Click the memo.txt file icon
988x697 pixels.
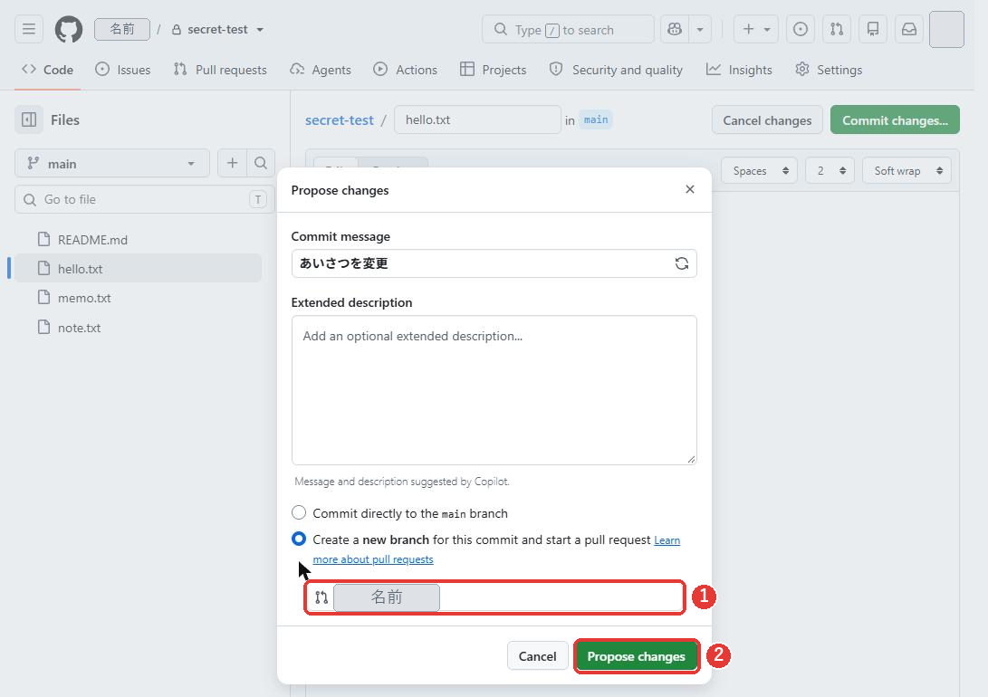(x=43, y=297)
